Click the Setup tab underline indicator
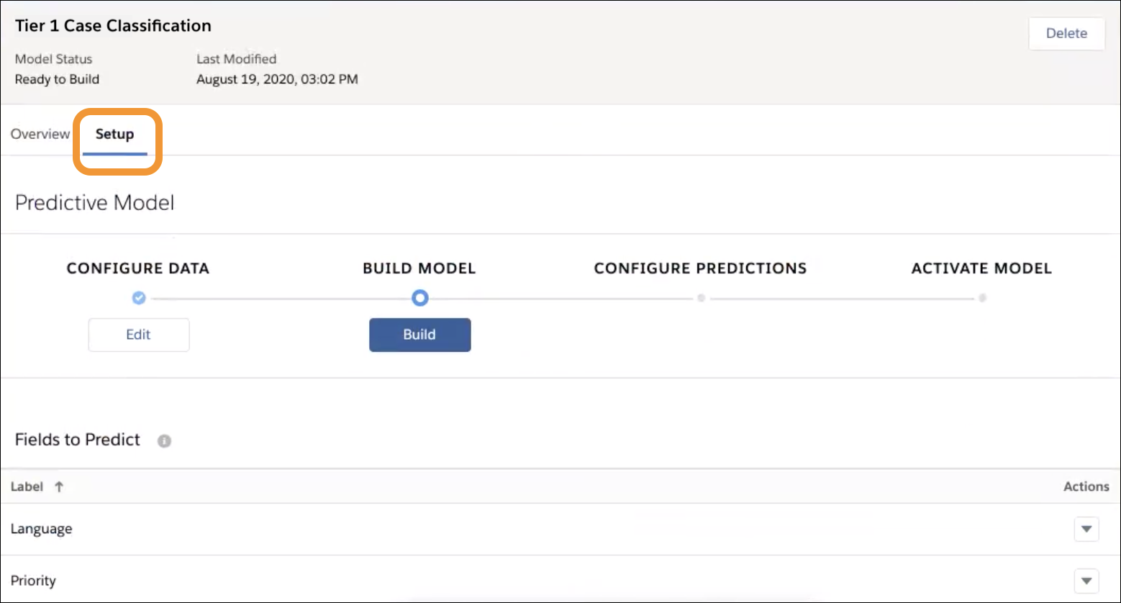Screen dimensions: 1121x603 click(116, 153)
